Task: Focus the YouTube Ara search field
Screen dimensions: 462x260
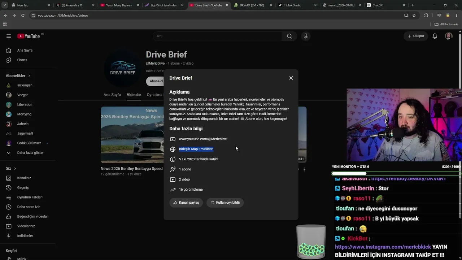Action: click(x=217, y=36)
